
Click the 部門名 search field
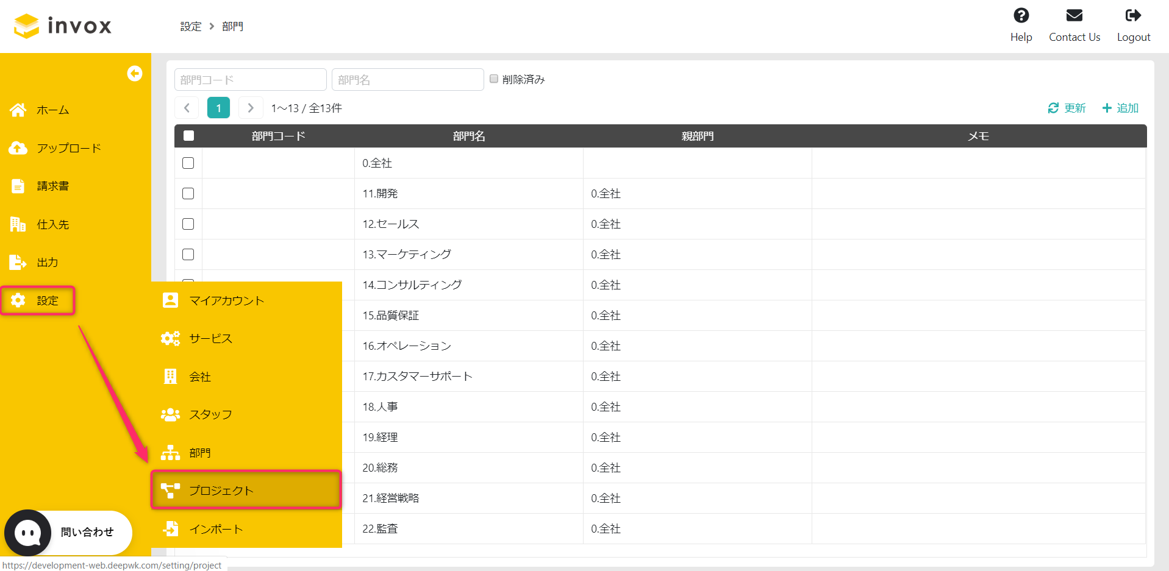tap(407, 79)
